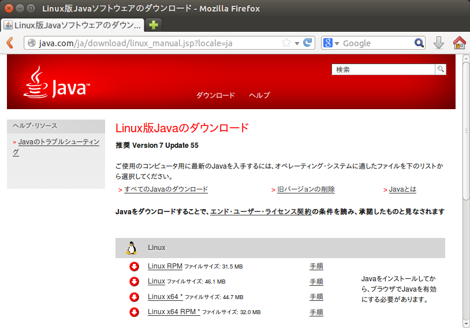The width and height of the screenshot is (470, 328).
Task: Click scrollbar down arrow at bottom
Action: [466, 324]
